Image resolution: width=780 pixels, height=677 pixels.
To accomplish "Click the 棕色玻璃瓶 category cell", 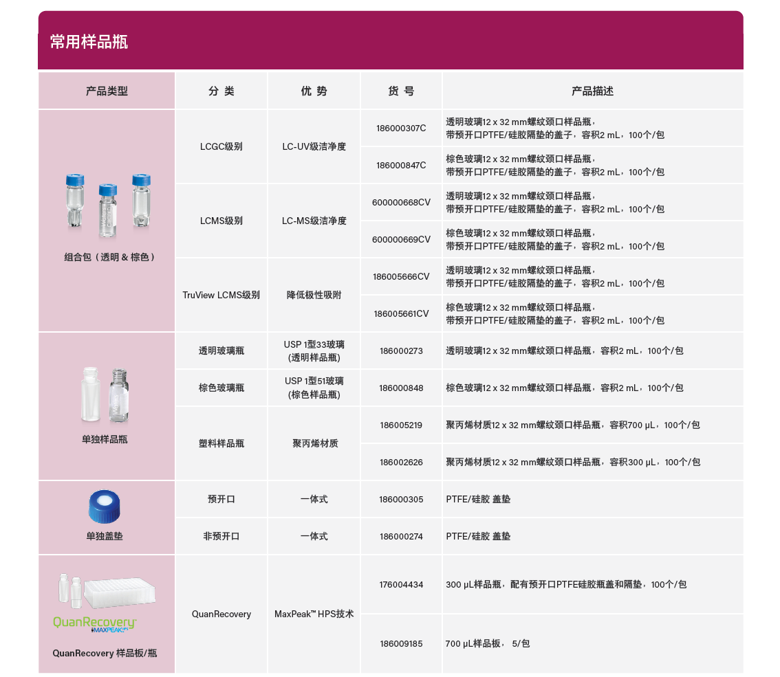I will coord(221,388).
